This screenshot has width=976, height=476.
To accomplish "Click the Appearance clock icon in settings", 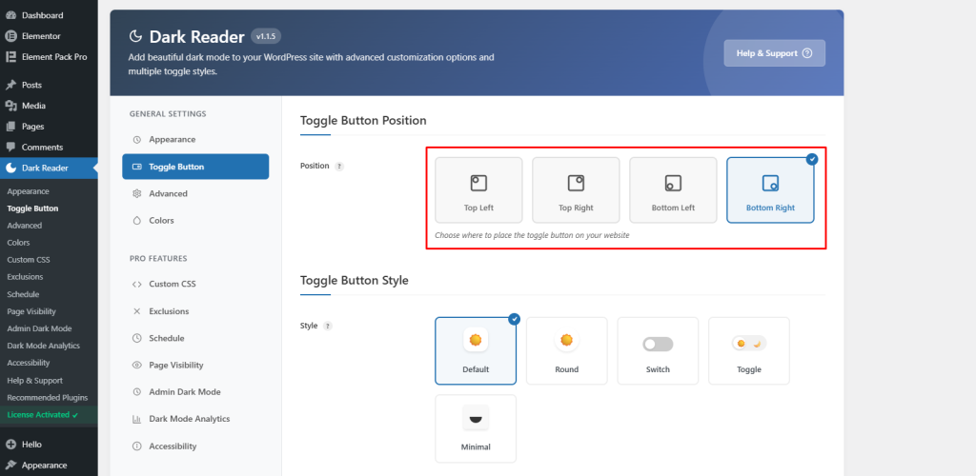I will coord(137,139).
